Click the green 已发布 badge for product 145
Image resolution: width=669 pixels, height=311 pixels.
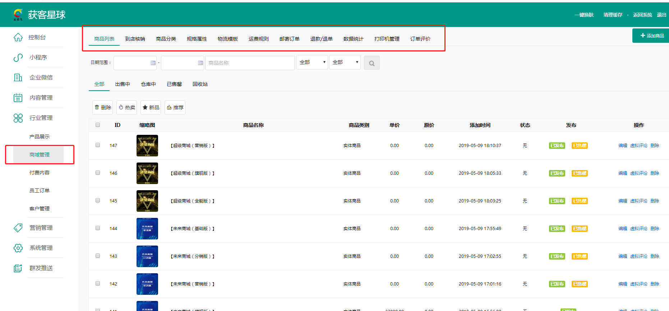pyautogui.click(x=557, y=201)
